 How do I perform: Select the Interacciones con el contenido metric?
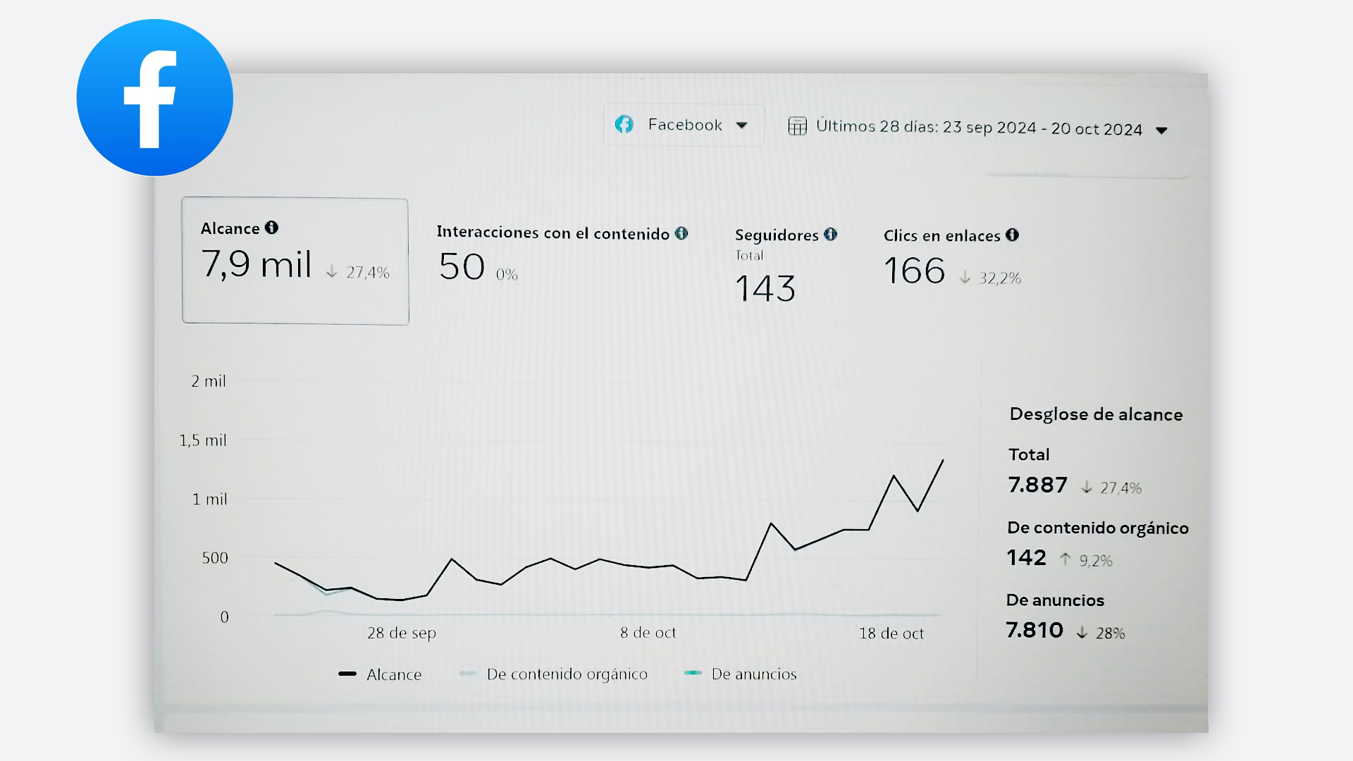coord(552,234)
